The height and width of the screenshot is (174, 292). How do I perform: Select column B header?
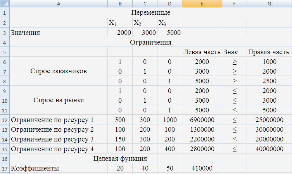120,3
